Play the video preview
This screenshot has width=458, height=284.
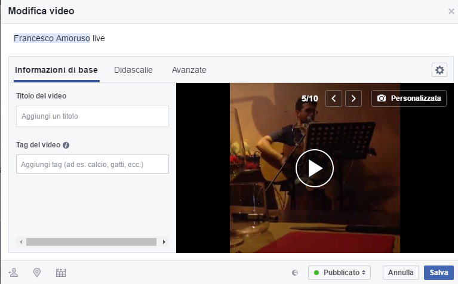pyautogui.click(x=315, y=168)
